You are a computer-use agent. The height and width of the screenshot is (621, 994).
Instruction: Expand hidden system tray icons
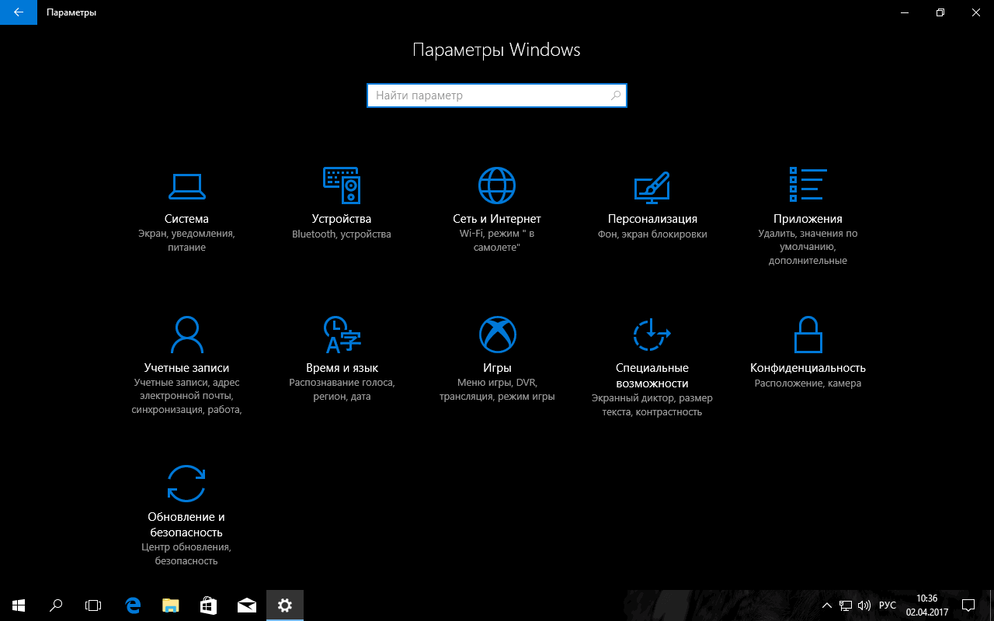(x=827, y=605)
